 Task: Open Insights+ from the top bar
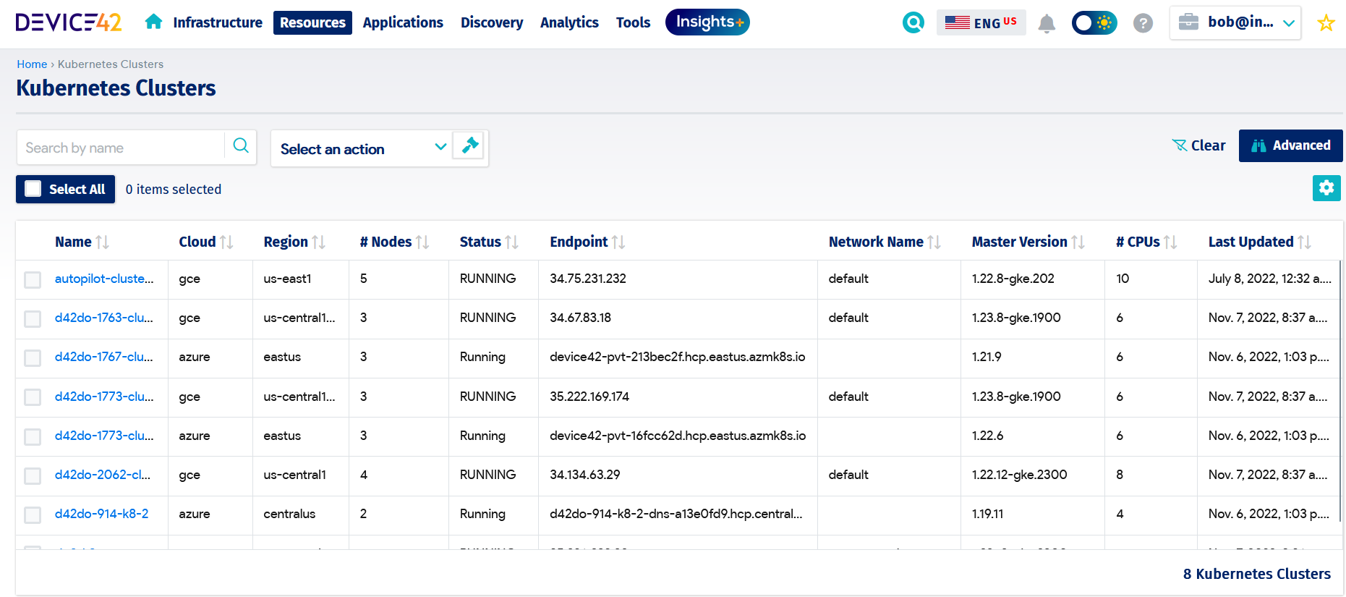click(x=707, y=22)
